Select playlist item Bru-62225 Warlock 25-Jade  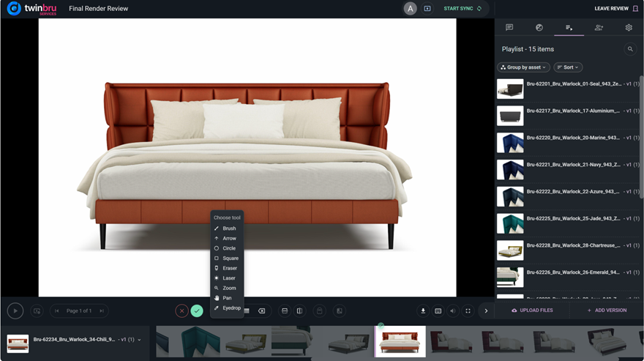[568, 223]
